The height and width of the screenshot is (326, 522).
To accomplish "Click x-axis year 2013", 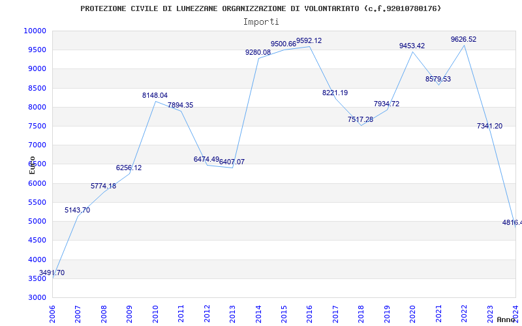I will tap(232, 314).
